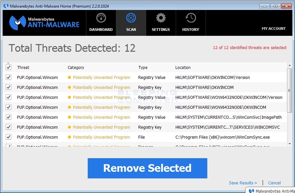Click 'Registry Key' in the SERVICES\WINCOMSVC row
Image resolution: width=295 pixels, height=193 pixels.
pos(150,127)
